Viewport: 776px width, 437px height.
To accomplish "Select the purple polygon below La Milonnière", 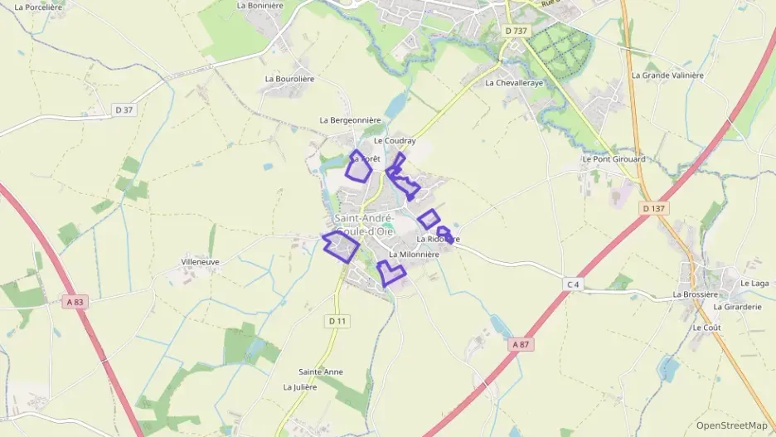I will click(x=390, y=273).
